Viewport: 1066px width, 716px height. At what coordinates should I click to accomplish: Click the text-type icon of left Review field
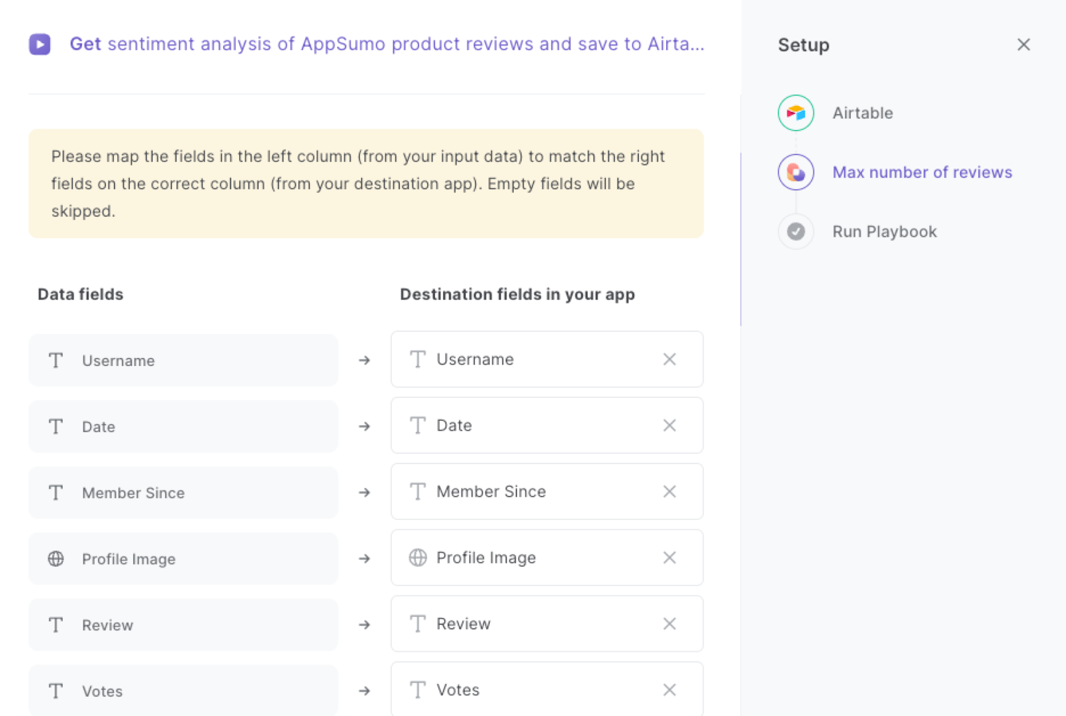(x=56, y=624)
